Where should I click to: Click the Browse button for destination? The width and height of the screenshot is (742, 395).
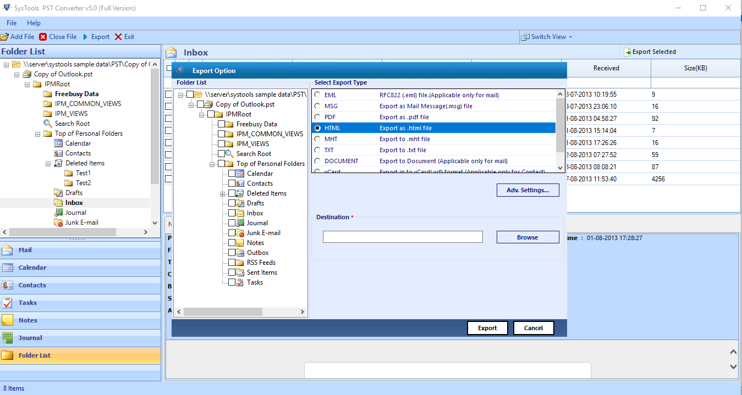(527, 237)
